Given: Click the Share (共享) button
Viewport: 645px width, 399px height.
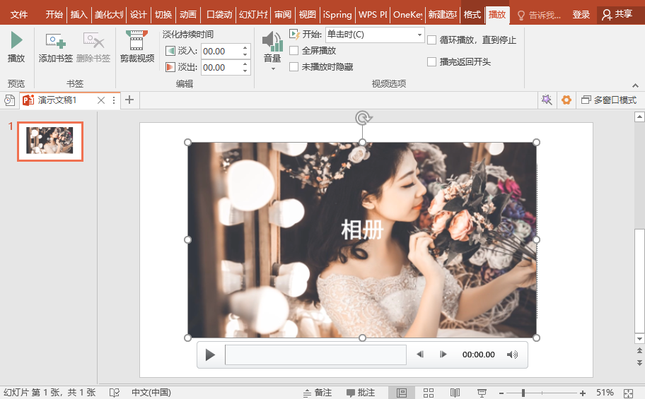Looking at the screenshot, I should pos(617,15).
